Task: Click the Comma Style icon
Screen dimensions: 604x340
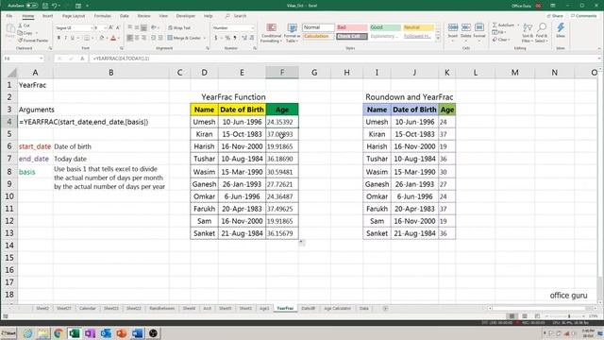Action: (x=234, y=38)
